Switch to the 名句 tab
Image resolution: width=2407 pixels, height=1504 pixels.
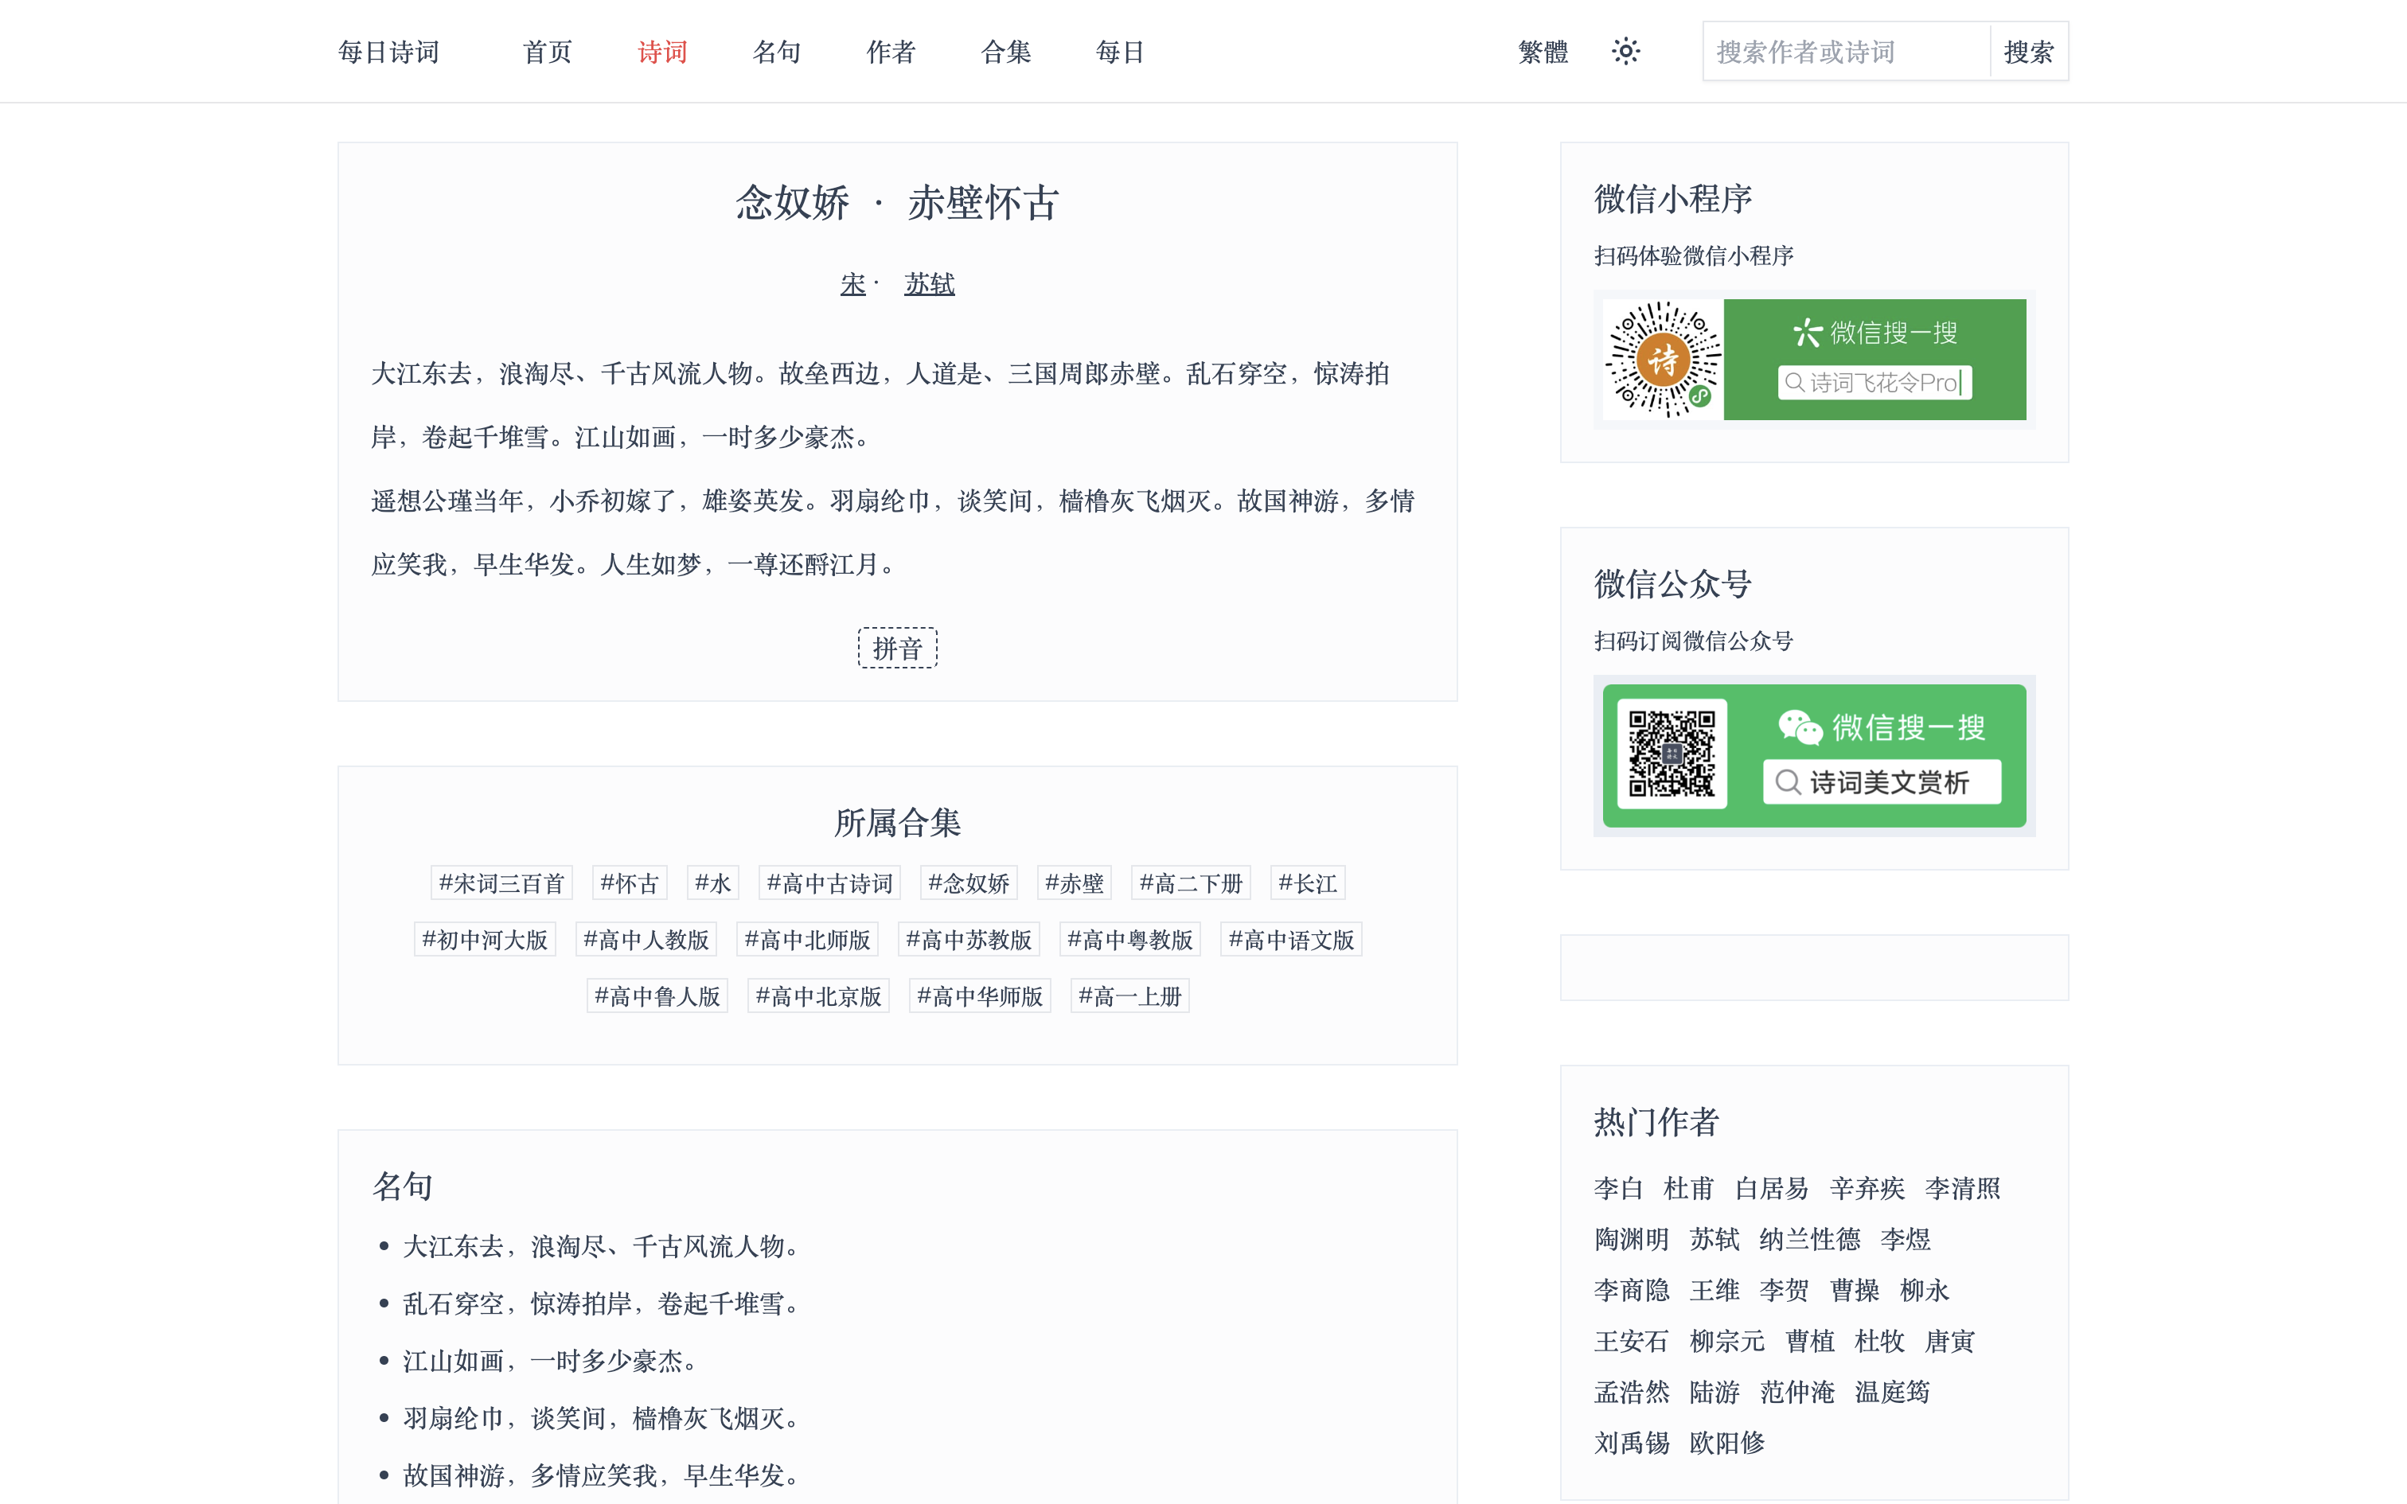(x=777, y=51)
